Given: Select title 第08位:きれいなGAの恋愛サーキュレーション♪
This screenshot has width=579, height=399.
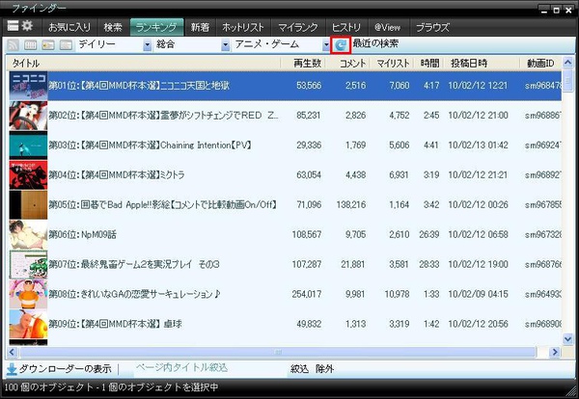Looking at the screenshot, I should click(135, 294).
